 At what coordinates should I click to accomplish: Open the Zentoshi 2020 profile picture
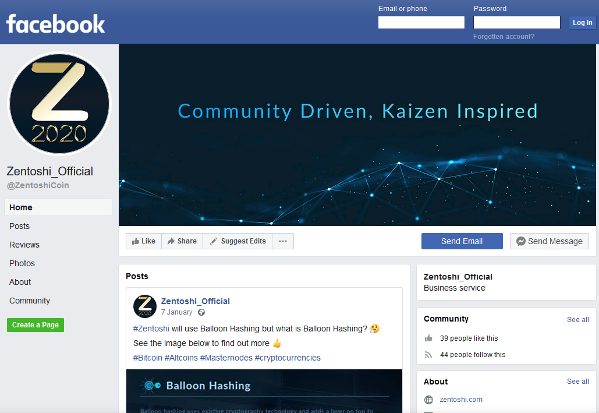click(x=59, y=104)
